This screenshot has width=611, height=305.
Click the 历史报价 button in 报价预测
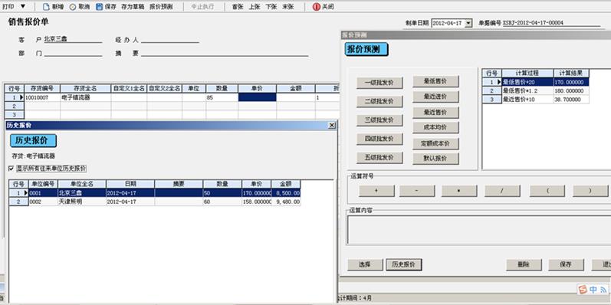[x=404, y=264]
